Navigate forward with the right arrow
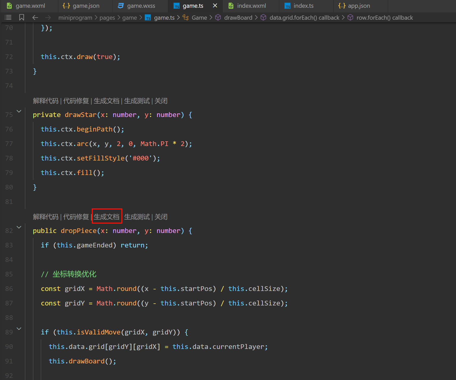456x380 pixels. (x=48, y=17)
